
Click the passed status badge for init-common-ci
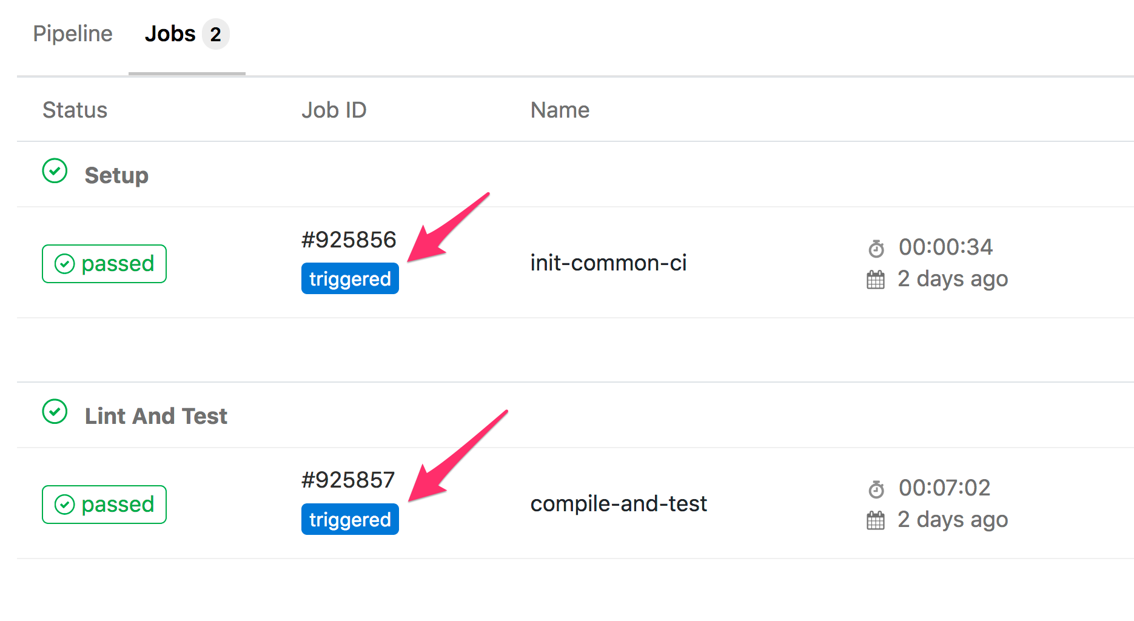coord(104,264)
